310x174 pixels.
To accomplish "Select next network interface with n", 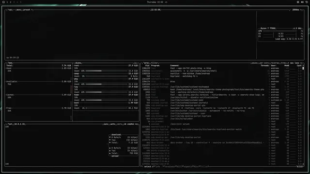I will (136, 124).
